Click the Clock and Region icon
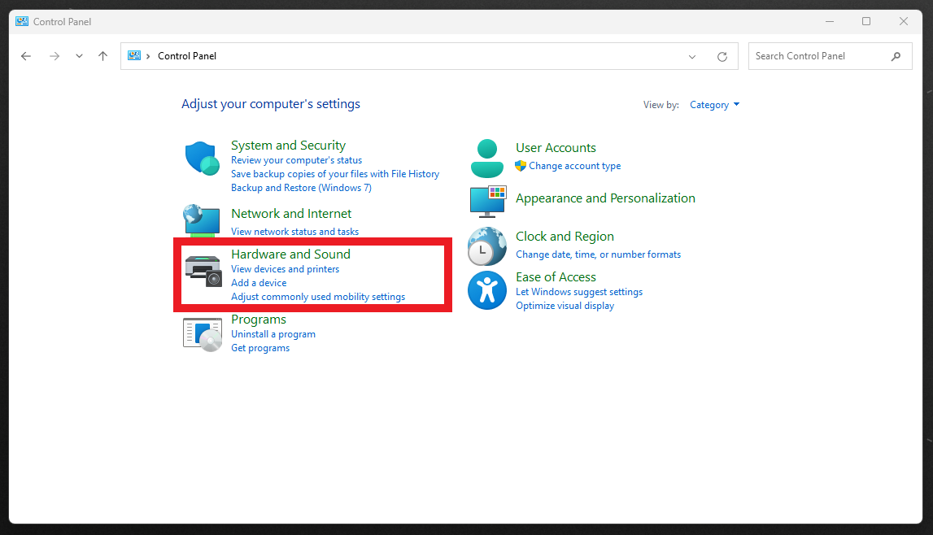The width and height of the screenshot is (933, 535). coord(486,246)
